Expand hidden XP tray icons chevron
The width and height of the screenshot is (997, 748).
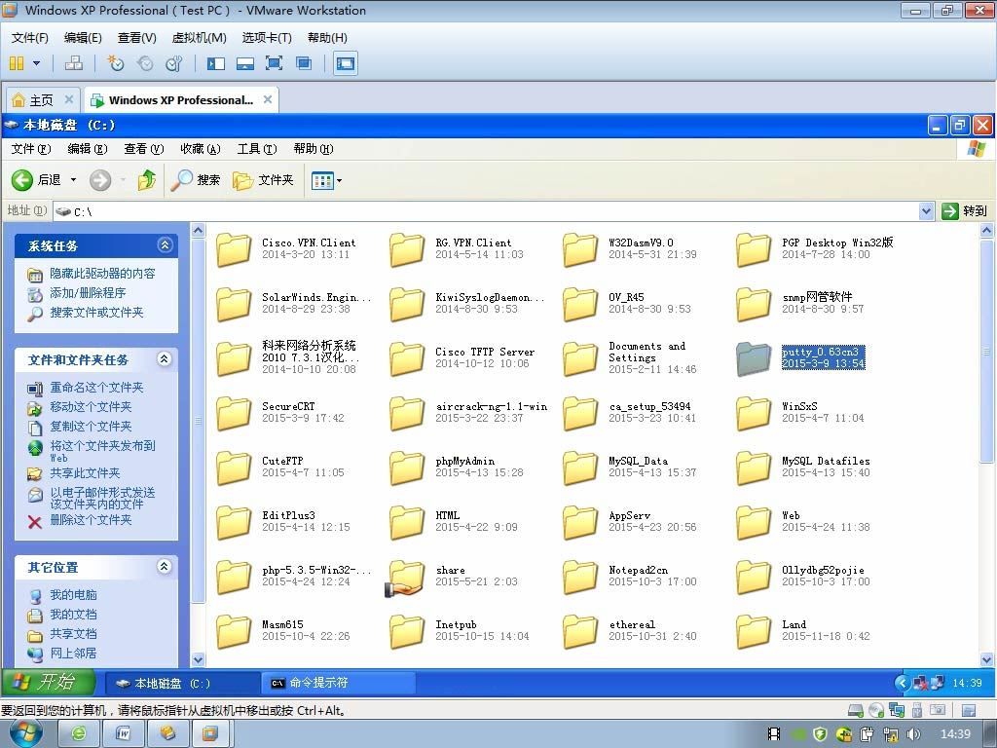point(902,683)
